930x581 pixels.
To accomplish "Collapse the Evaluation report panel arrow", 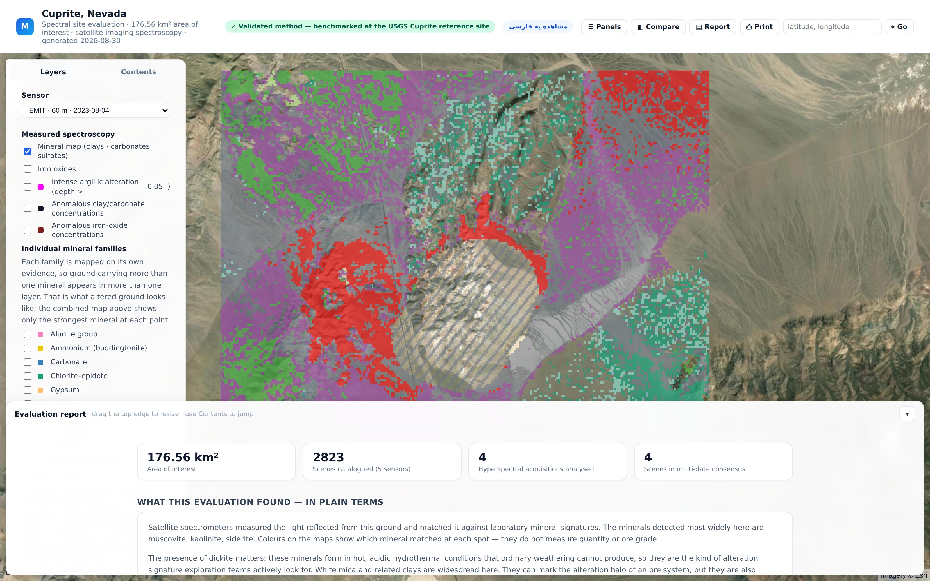I will 907,414.
